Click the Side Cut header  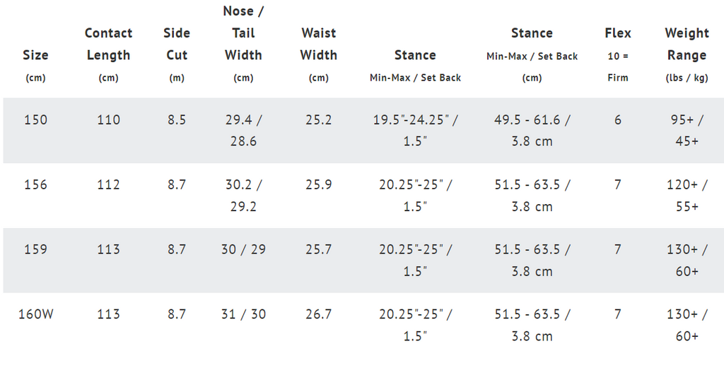[177, 55]
